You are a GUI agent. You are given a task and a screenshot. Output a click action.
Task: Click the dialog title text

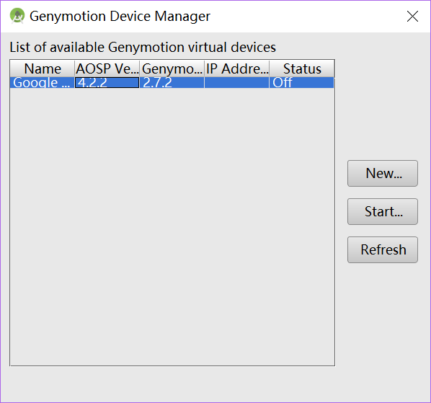pyautogui.click(x=120, y=16)
